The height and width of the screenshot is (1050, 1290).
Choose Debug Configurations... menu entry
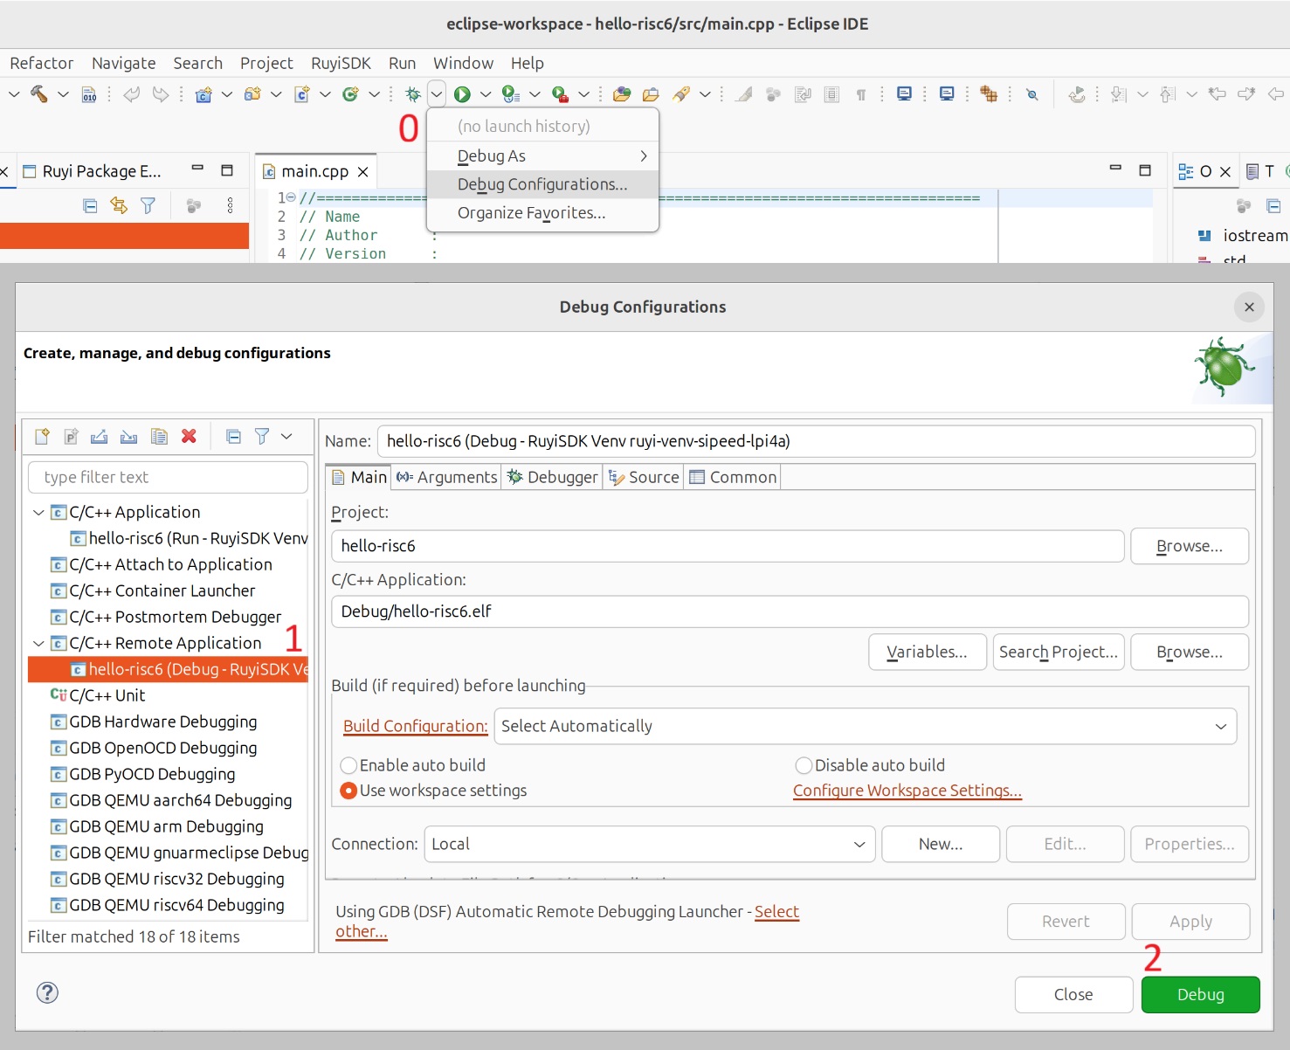pyautogui.click(x=542, y=184)
